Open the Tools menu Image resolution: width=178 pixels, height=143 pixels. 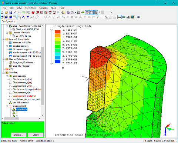[x=54, y=8]
